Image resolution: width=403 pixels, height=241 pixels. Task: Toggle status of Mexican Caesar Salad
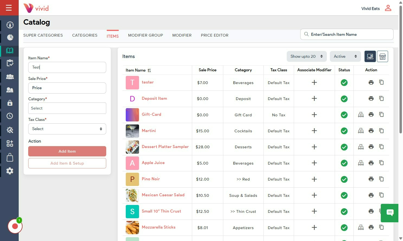(344, 195)
